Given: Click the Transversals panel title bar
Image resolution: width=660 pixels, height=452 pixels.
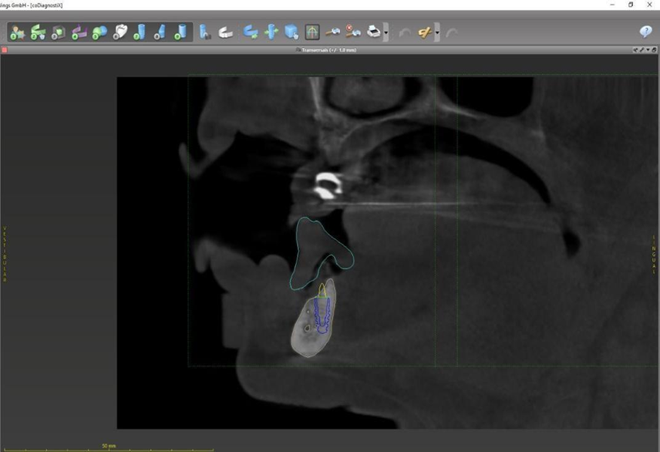Looking at the screenshot, I should 329,50.
